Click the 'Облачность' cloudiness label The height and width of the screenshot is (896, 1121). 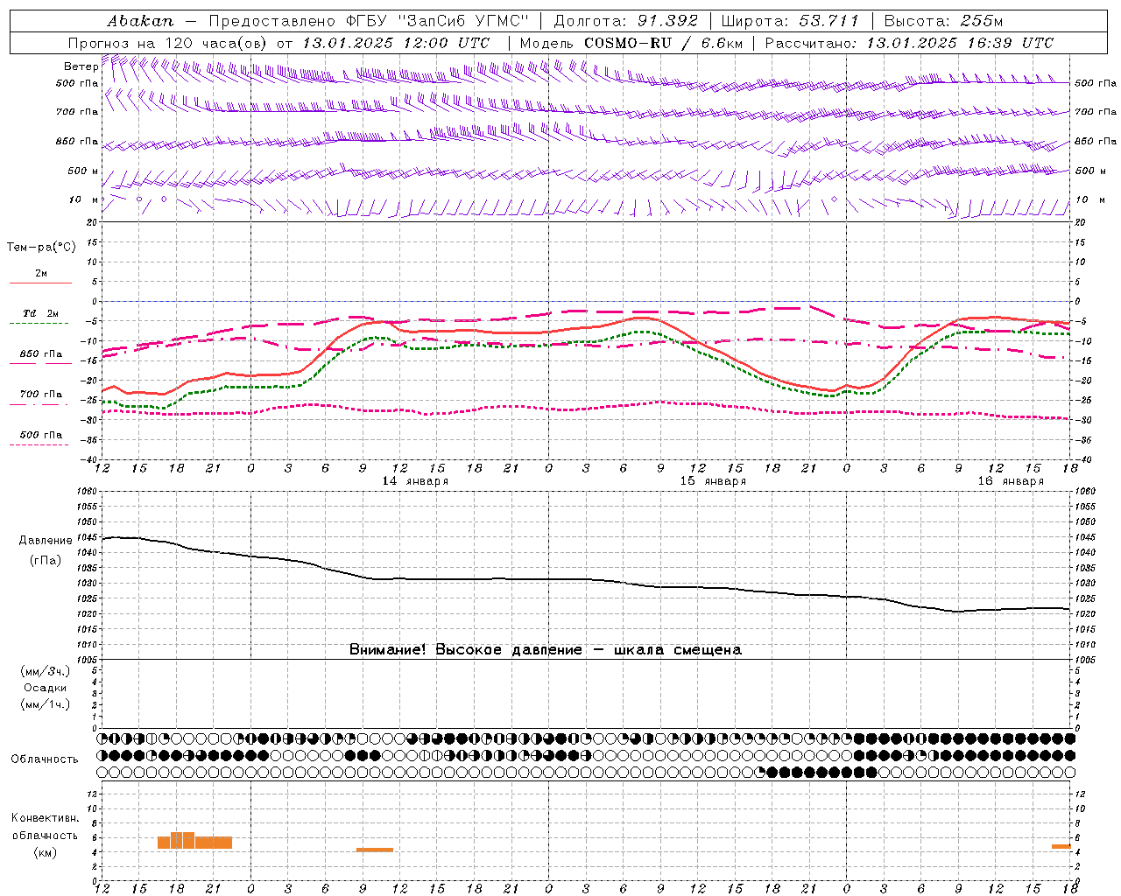(45, 759)
